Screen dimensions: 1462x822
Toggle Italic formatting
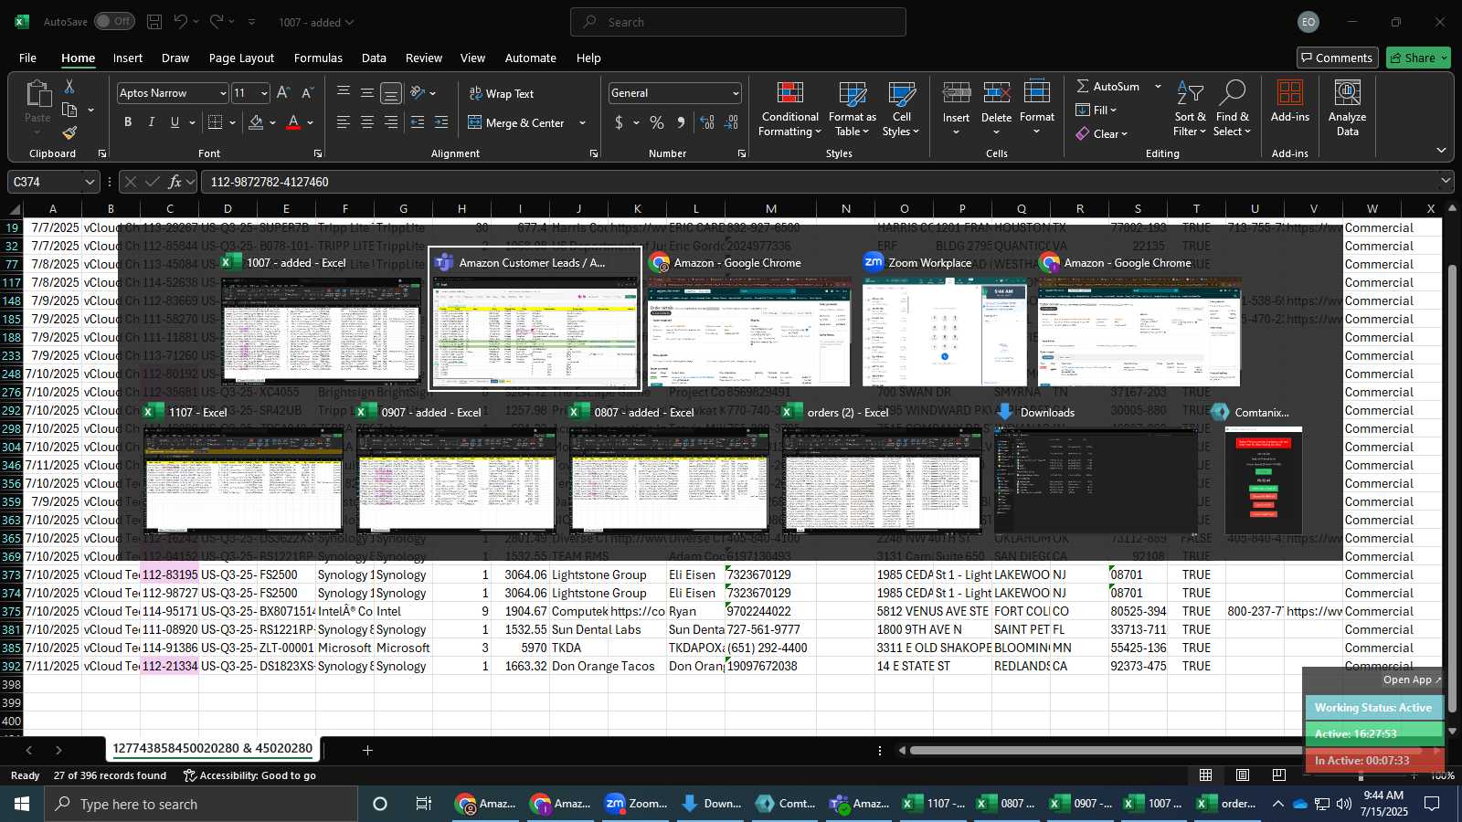tap(151, 122)
